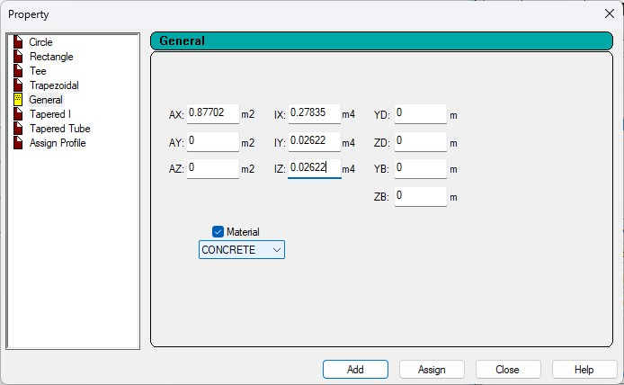Select the ZB input field
The image size is (624, 385).
420,196
